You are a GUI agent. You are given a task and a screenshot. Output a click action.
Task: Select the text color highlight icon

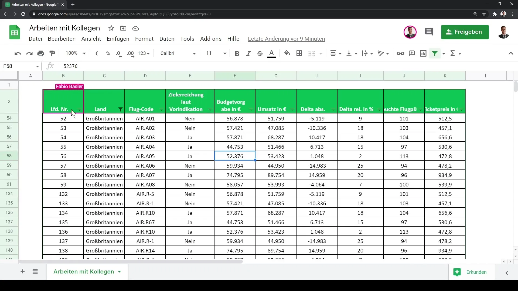coord(271,53)
